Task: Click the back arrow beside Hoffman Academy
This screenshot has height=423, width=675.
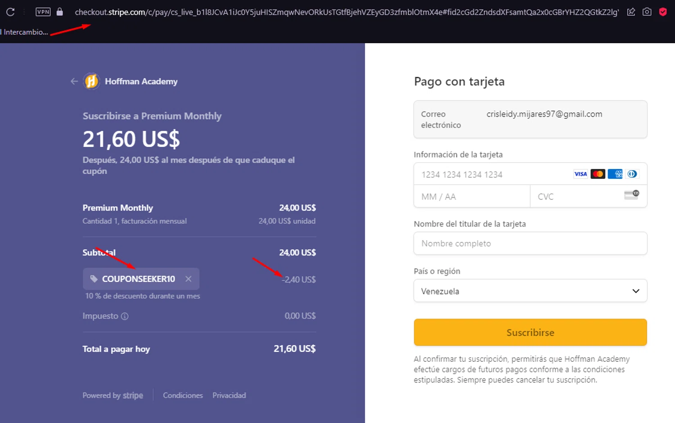Action: tap(74, 82)
